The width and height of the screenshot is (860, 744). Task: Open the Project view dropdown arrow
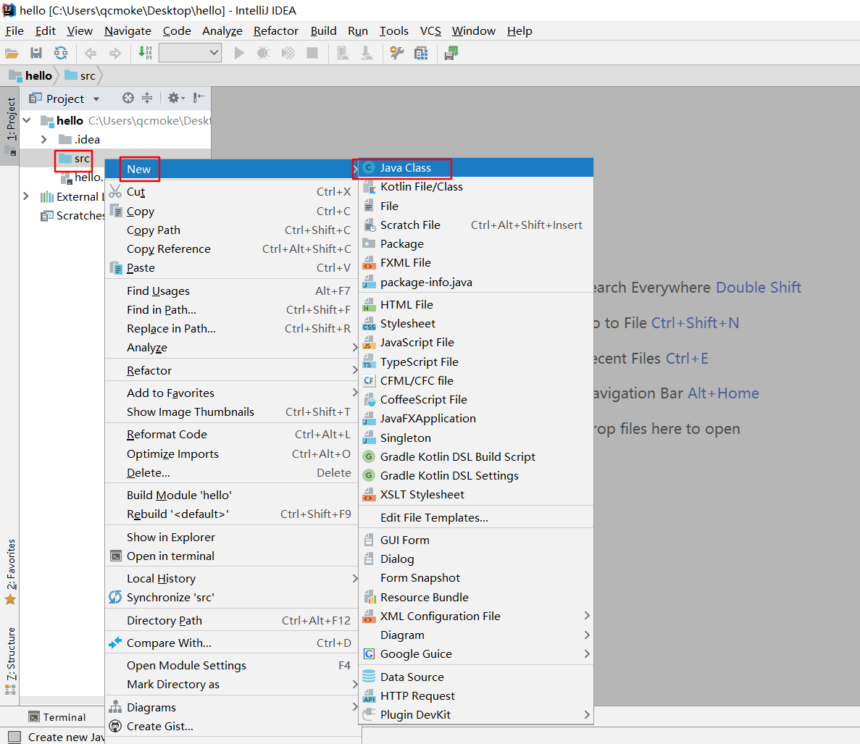[x=96, y=99]
